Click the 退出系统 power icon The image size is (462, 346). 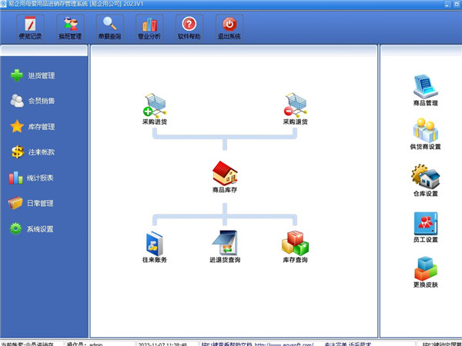(x=229, y=28)
